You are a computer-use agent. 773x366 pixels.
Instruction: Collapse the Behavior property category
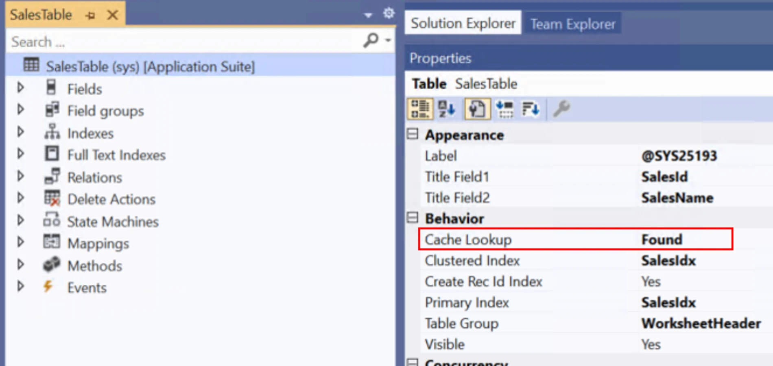413,218
